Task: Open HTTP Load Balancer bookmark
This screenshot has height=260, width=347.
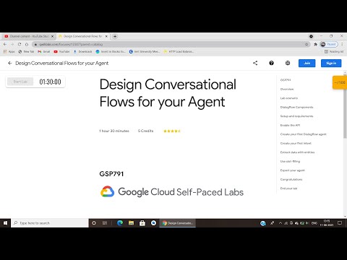Action: click(179, 51)
